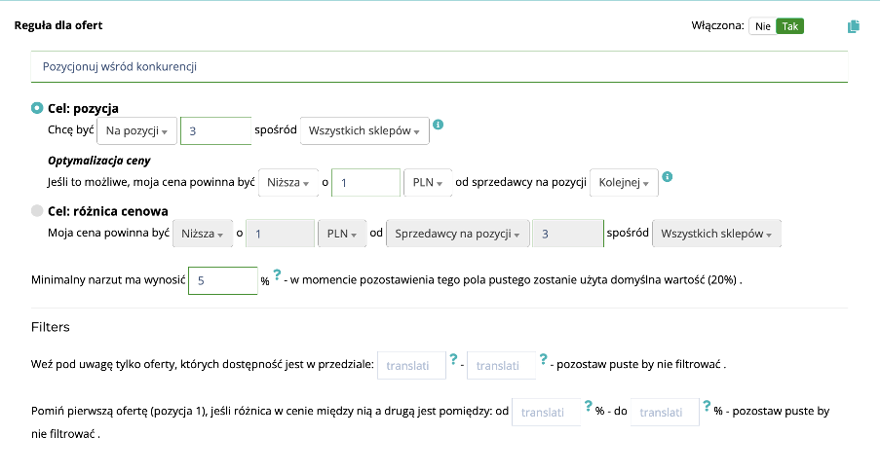
Task: Open PLN currency dropdown under Optymalizacja ceny
Action: [428, 183]
